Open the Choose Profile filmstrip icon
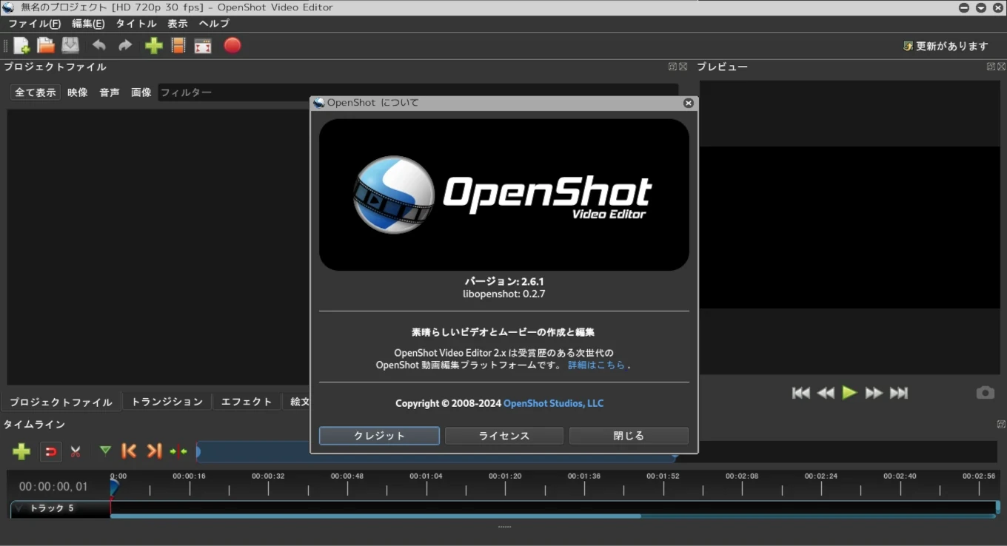Viewport: 1007px width, 546px height. [x=178, y=46]
